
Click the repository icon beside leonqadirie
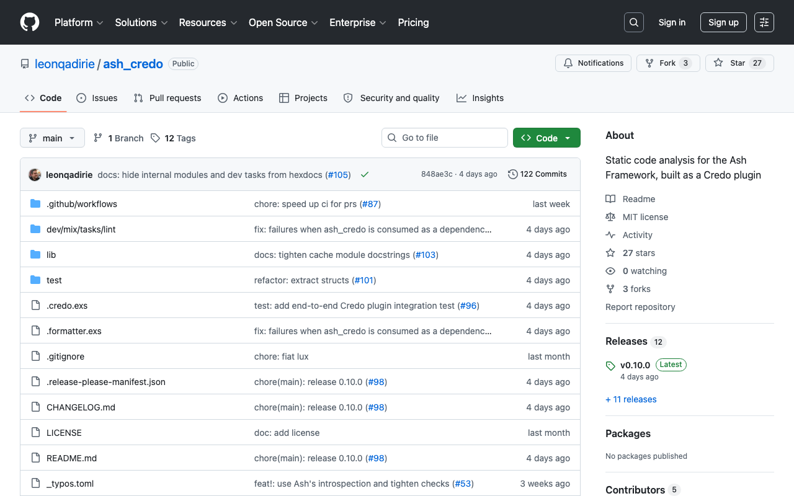click(x=25, y=64)
